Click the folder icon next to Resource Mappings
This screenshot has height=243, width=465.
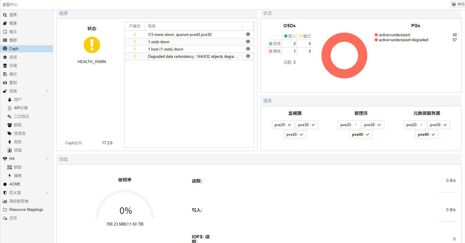[5, 209]
